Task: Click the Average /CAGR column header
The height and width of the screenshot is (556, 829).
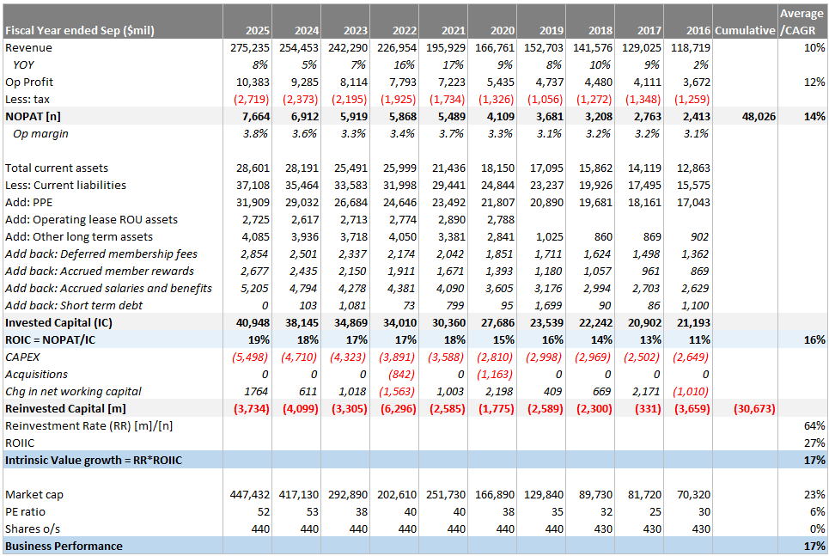Action: pos(802,21)
